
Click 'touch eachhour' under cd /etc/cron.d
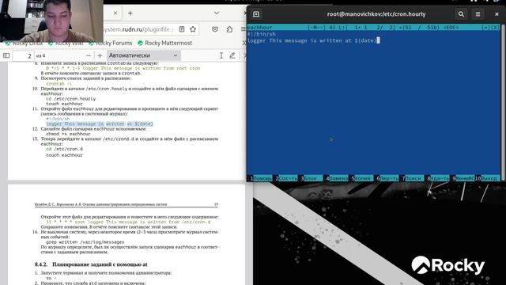pos(64,155)
